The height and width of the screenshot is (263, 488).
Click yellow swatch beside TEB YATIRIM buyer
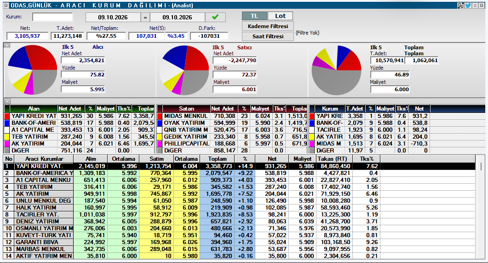(7, 136)
